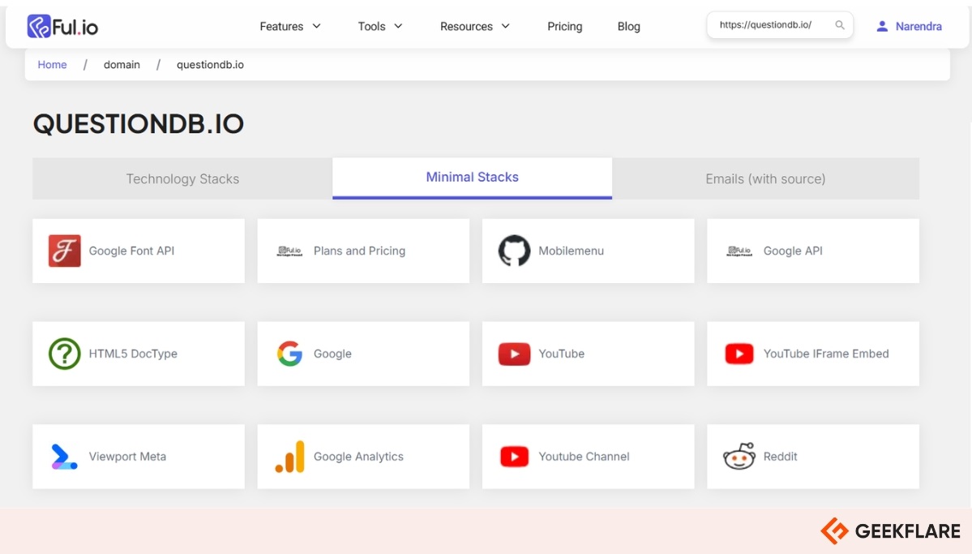Open the Emails (with source) tab
Image resolution: width=972 pixels, height=554 pixels.
tap(765, 178)
